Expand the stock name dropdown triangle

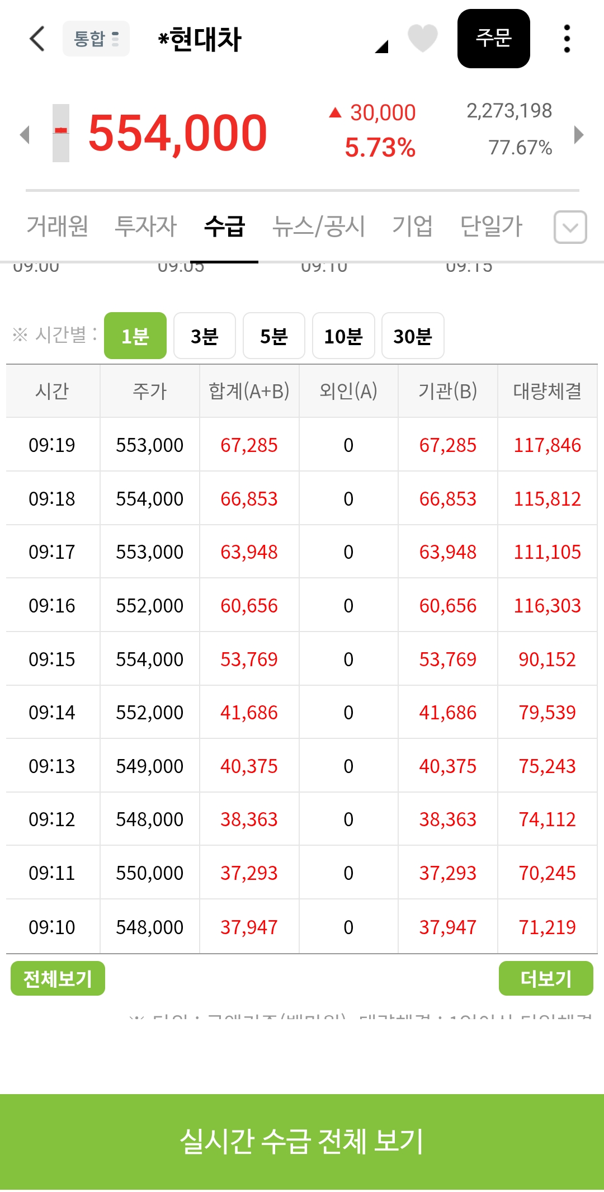pyautogui.click(x=381, y=46)
